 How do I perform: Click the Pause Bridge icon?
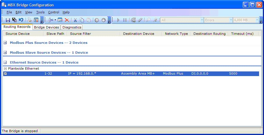coord(125,20)
